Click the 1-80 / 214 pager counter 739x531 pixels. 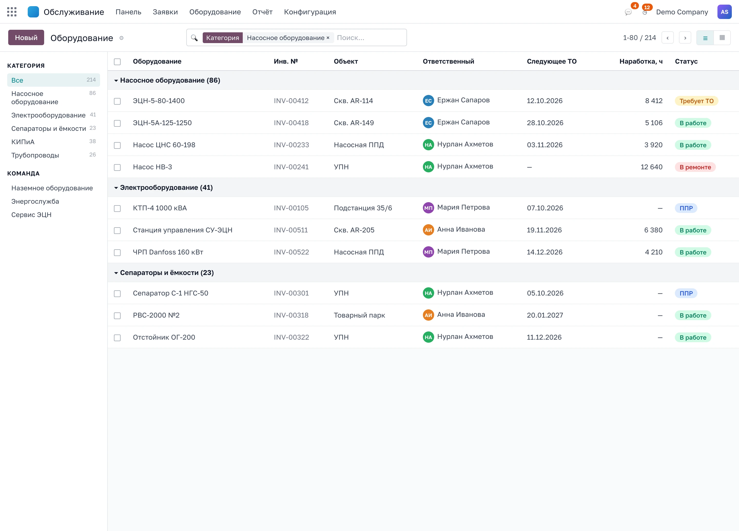click(x=639, y=38)
